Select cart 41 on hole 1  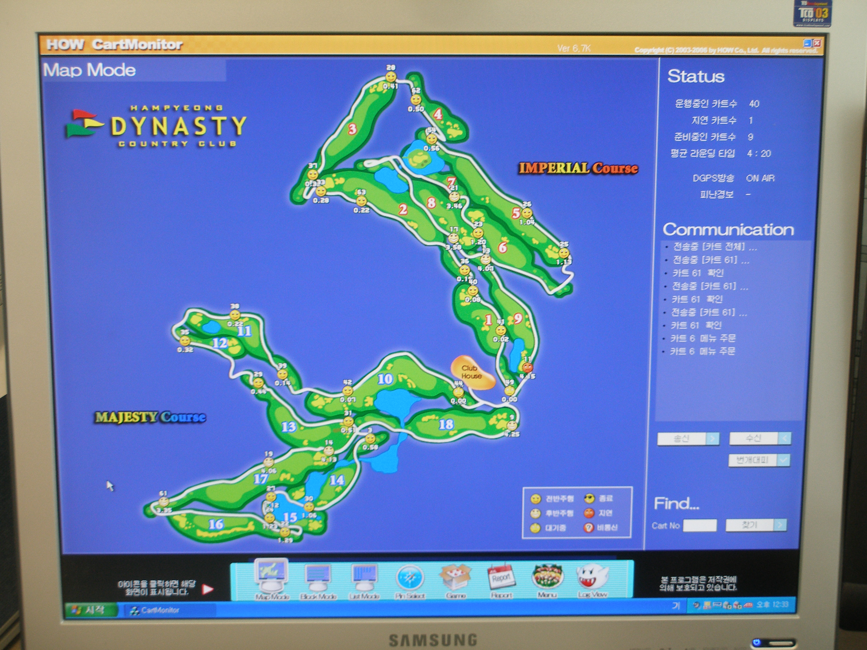pyautogui.click(x=501, y=331)
